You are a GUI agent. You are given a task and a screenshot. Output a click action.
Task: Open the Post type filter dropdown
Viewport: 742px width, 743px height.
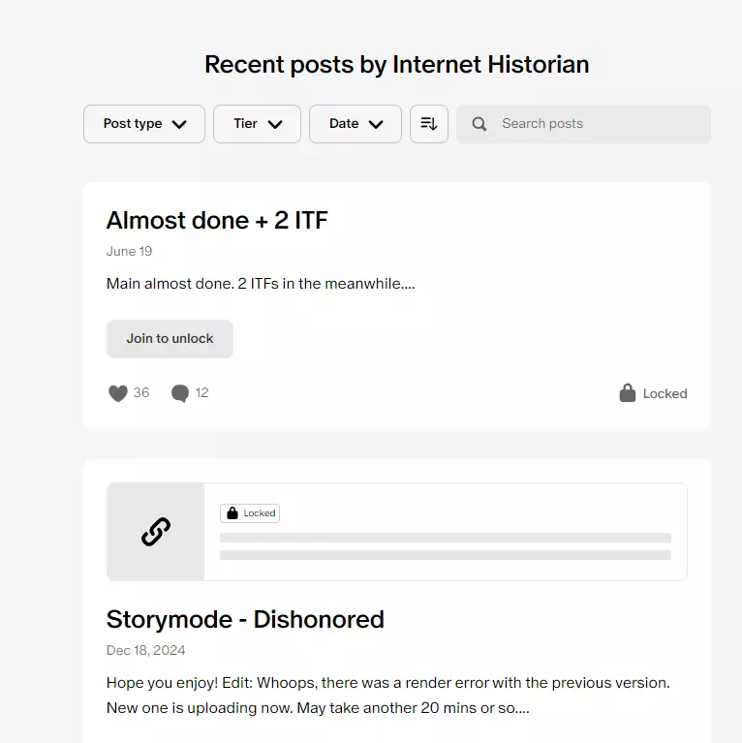pos(144,124)
